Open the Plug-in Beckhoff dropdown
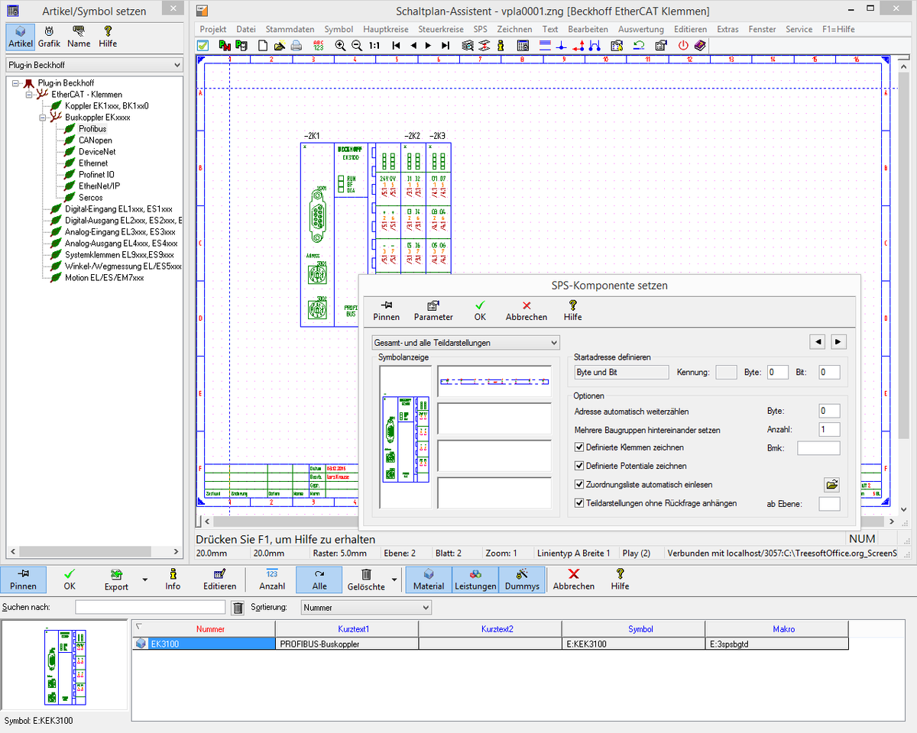917x733 pixels. click(x=93, y=66)
